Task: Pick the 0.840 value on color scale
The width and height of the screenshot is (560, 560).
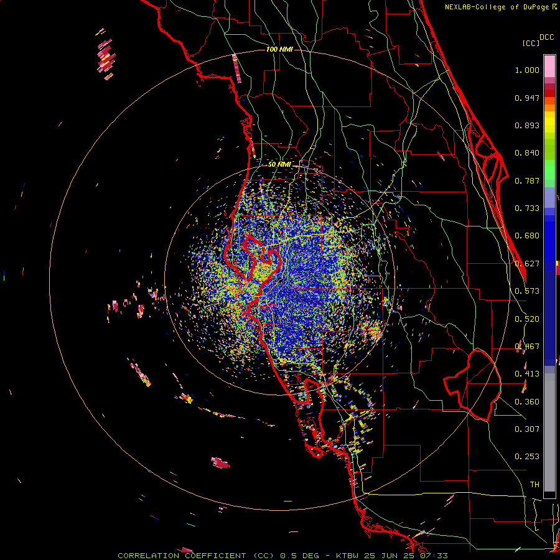Action: (527, 153)
